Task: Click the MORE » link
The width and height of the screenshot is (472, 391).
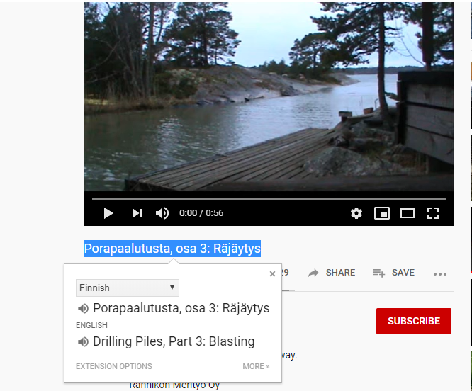Action: (256, 366)
